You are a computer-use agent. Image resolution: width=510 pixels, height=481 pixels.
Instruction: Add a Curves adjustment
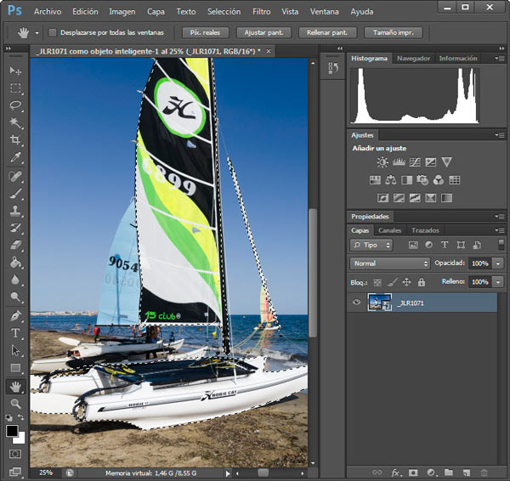click(415, 162)
